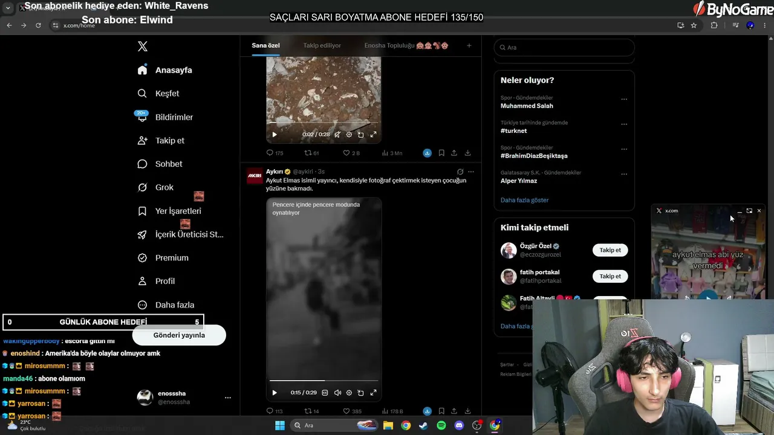Open Keşfet explore page
The image size is (774, 435).
(x=158, y=94)
